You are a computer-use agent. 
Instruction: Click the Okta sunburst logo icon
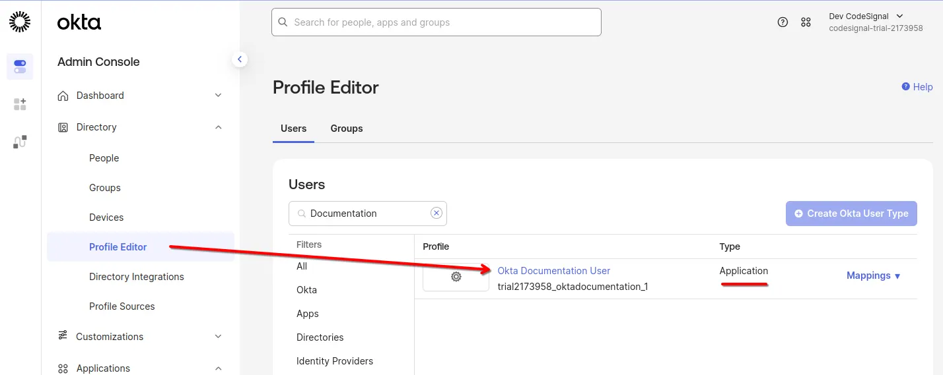[20, 22]
